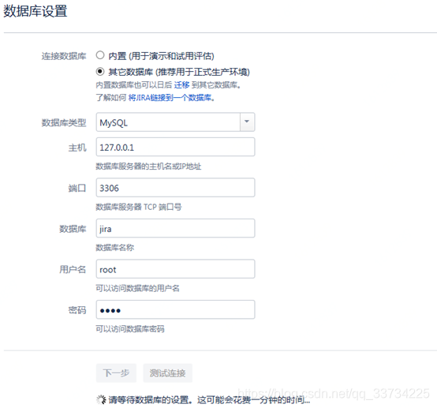The height and width of the screenshot is (408, 437).
Task: Open the 迁移 migration link
Action: click(181, 84)
